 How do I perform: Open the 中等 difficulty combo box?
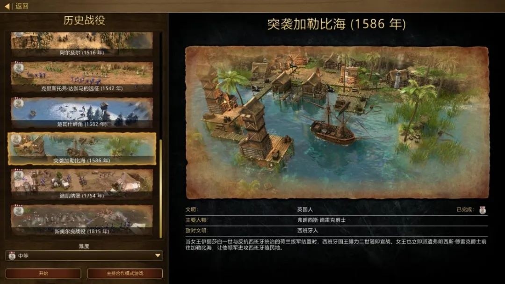click(84, 255)
